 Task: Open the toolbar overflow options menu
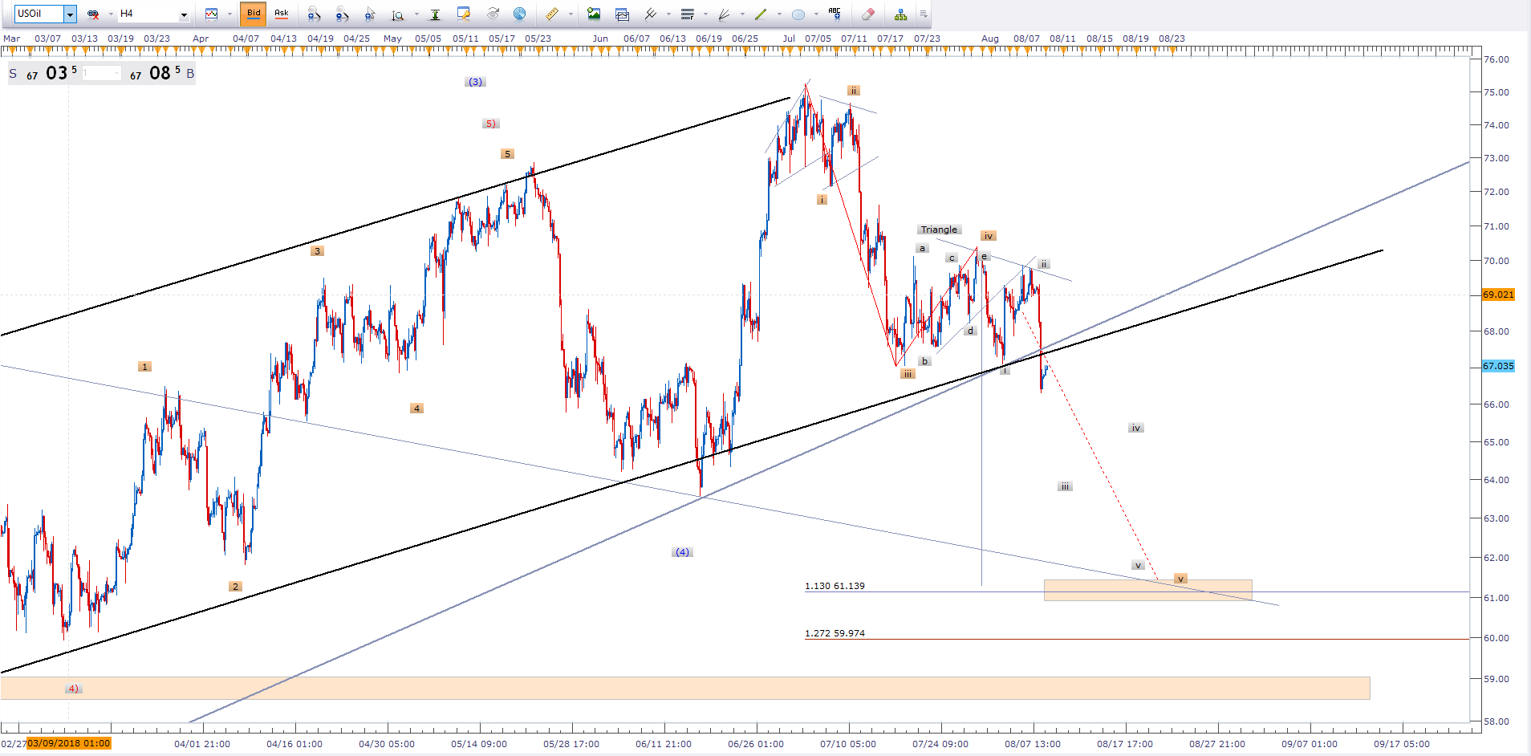point(924,14)
